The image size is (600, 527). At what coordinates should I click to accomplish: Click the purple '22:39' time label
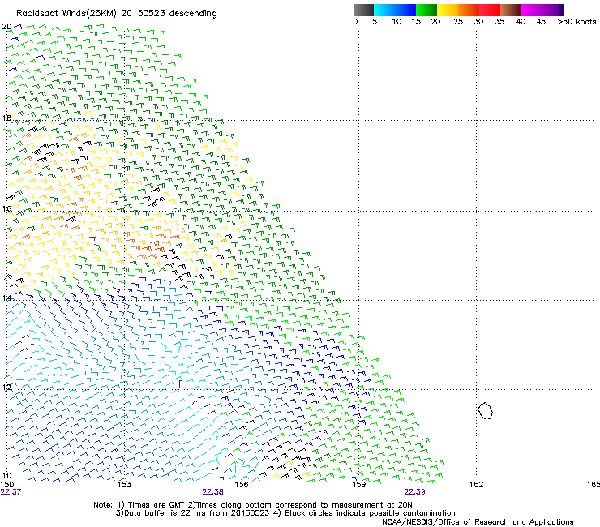click(x=414, y=492)
